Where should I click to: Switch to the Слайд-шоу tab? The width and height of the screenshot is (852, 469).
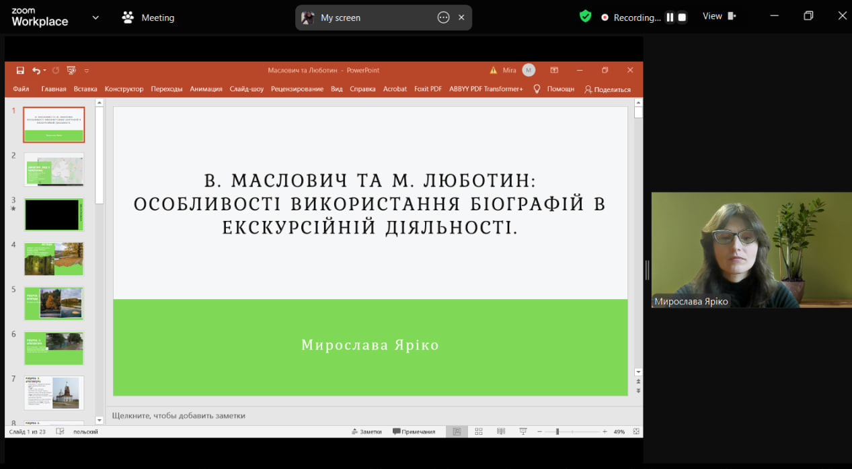(x=247, y=89)
